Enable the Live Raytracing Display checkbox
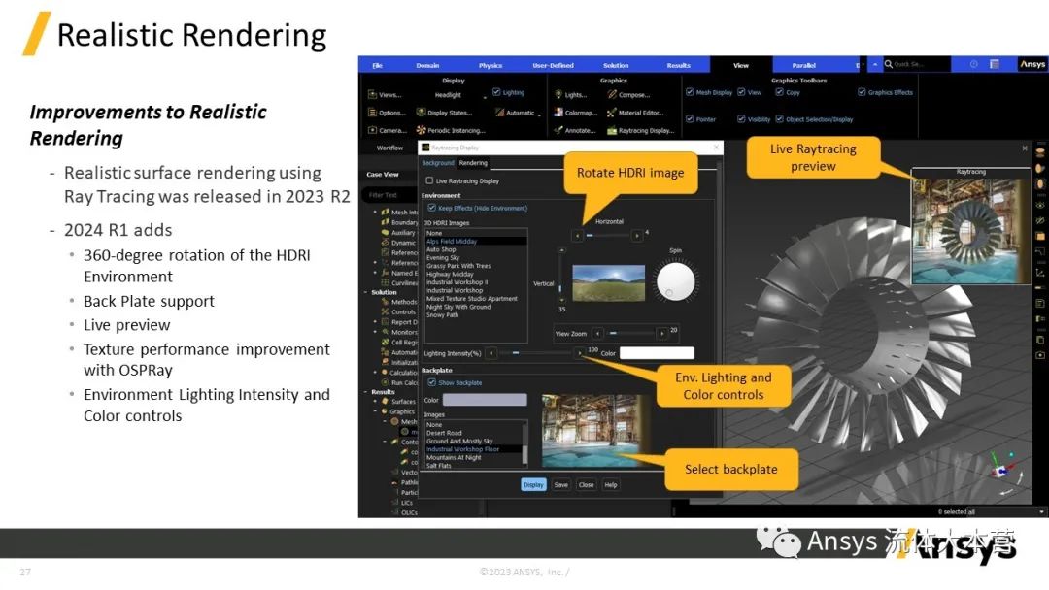 point(430,180)
